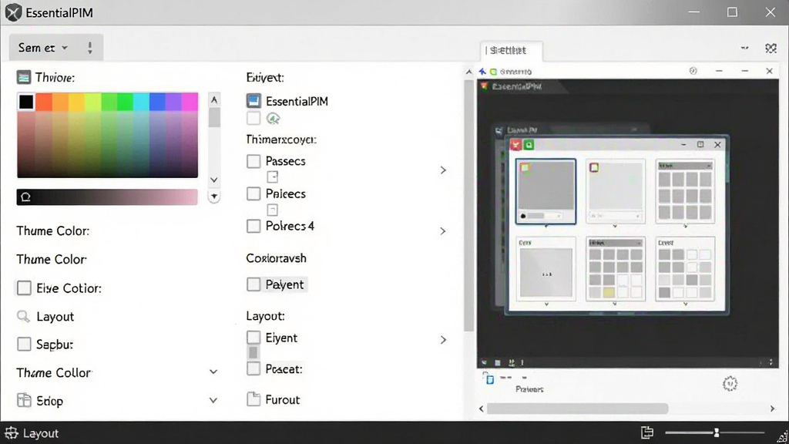
Task: Click the green icon in preview header
Action: pos(494,72)
